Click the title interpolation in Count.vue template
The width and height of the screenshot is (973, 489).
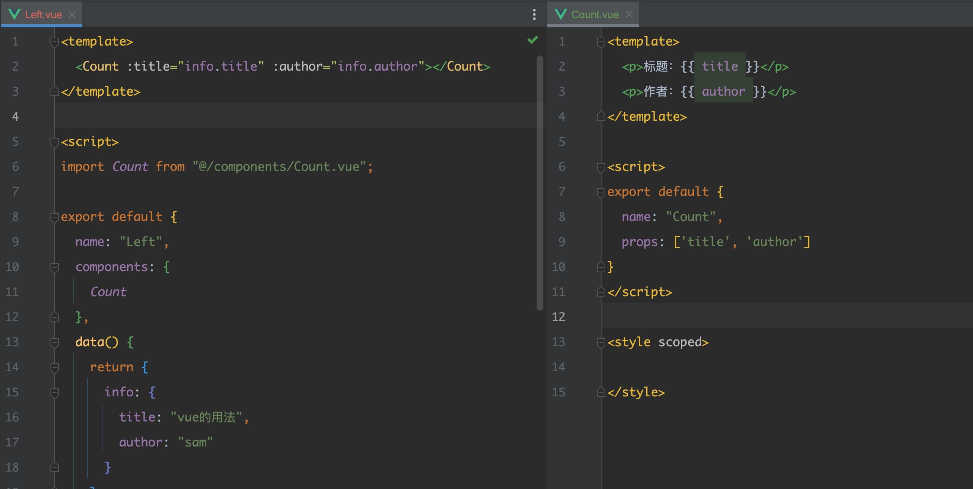click(x=720, y=66)
